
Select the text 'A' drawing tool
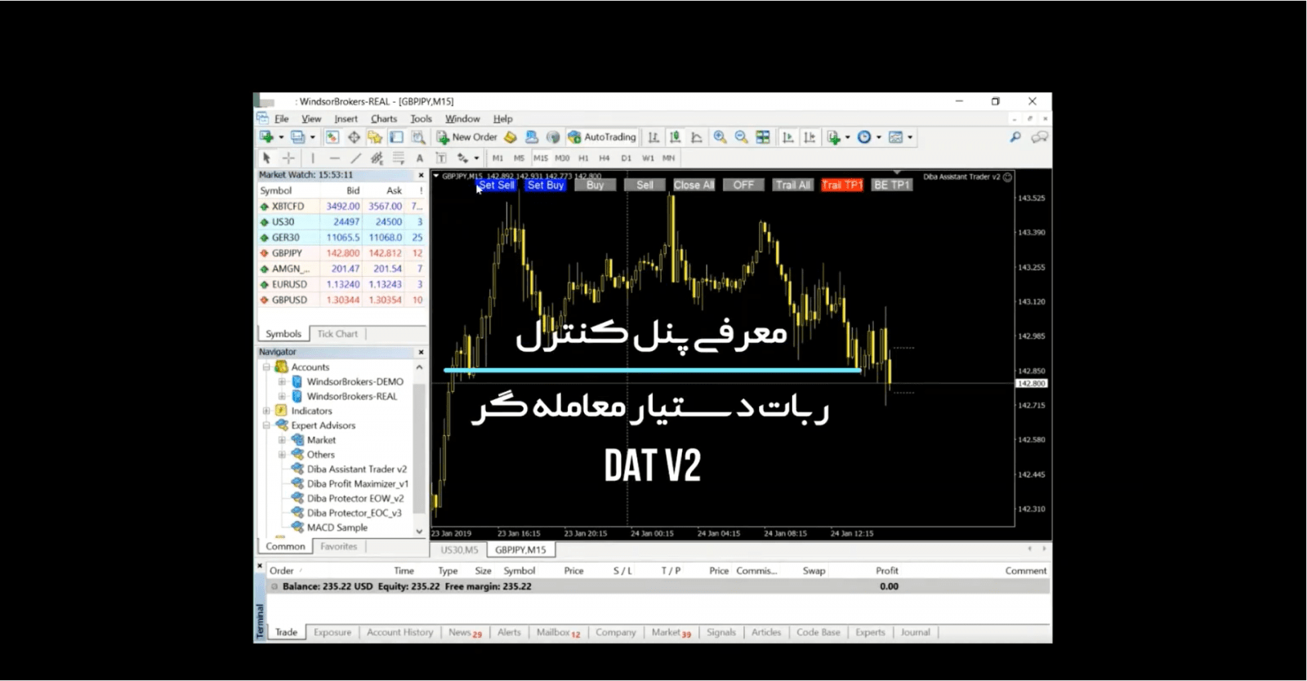click(x=419, y=158)
